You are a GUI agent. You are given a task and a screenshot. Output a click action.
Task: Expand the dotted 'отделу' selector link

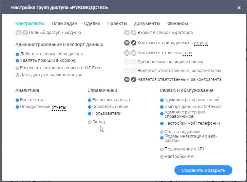click(x=201, y=43)
